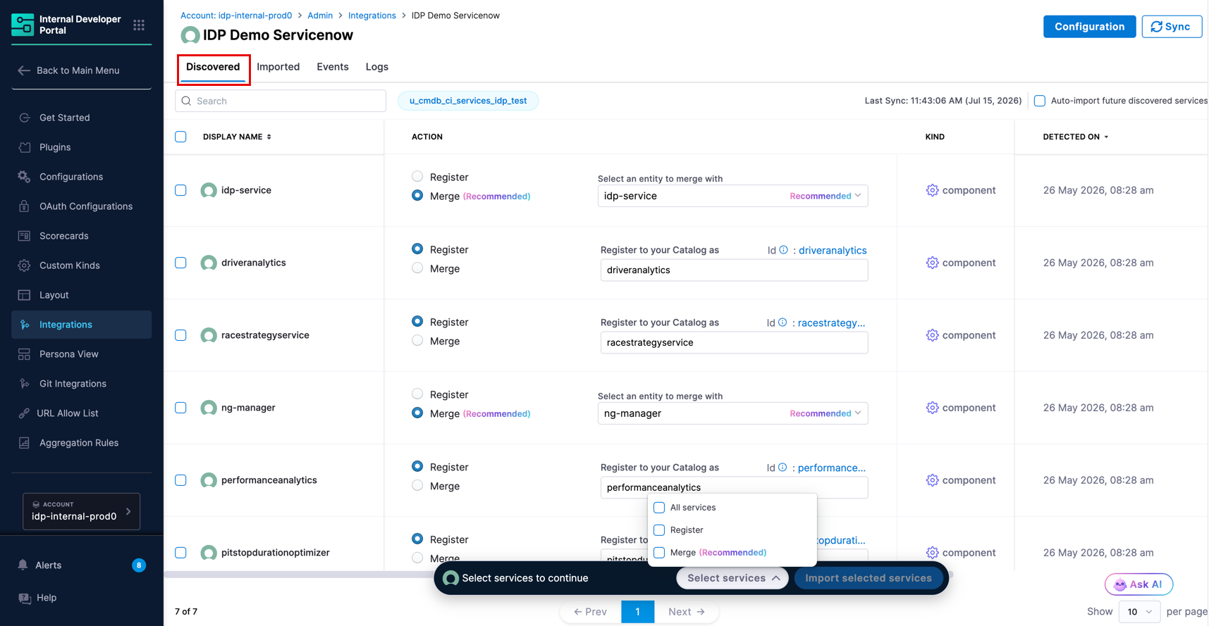This screenshot has width=1209, height=626.
Task: Open the Ask AI assistant
Action: click(1139, 584)
